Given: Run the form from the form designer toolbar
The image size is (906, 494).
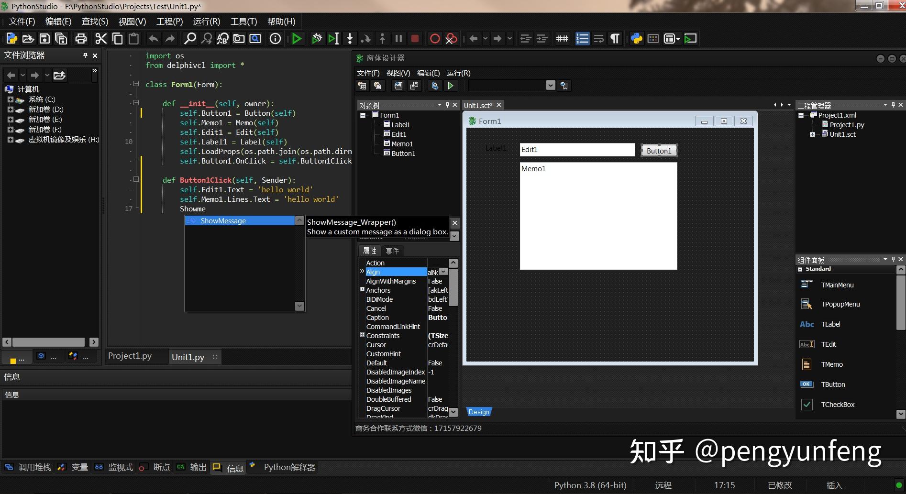Looking at the screenshot, I should (x=450, y=86).
